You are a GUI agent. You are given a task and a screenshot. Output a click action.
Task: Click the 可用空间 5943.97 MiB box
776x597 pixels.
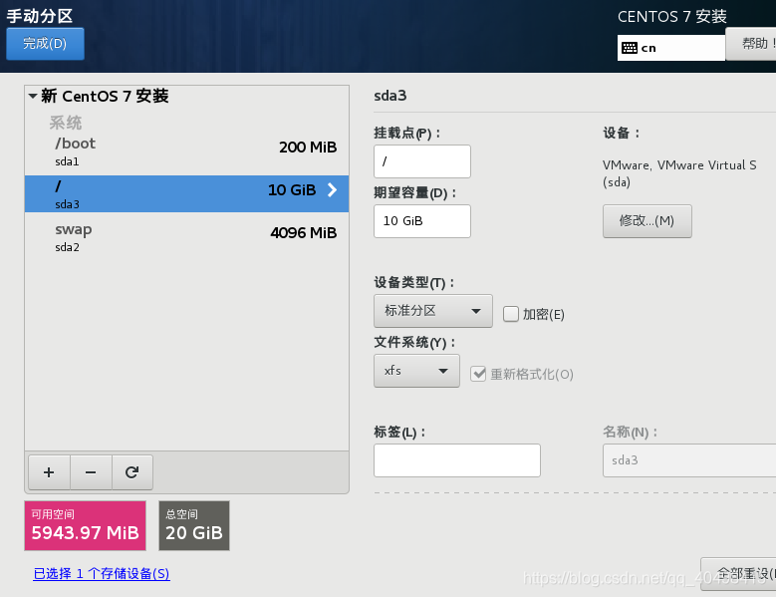point(85,525)
